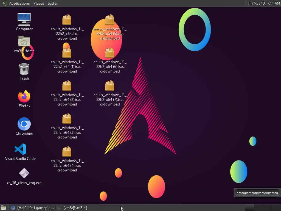Image resolution: width=281 pixels, height=211 pixels.
Task: Select the x64 (7).iso.crdownload file icon
Action: [x=109, y=85]
